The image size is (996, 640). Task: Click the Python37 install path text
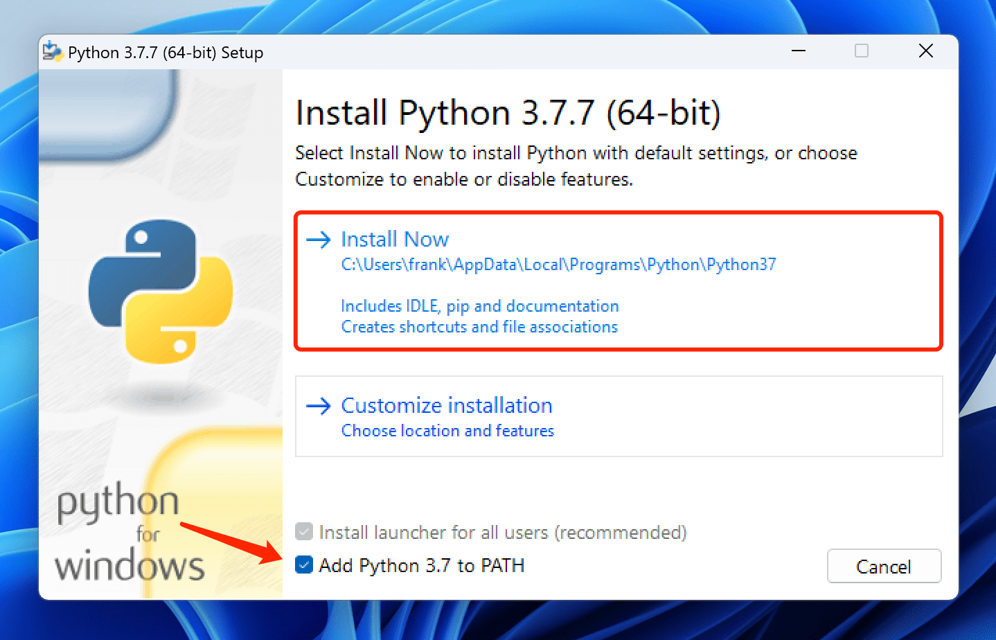[558, 265]
